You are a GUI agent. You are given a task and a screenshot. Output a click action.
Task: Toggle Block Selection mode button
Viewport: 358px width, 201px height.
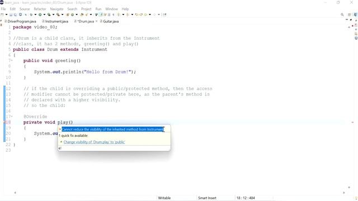tap(109, 15)
